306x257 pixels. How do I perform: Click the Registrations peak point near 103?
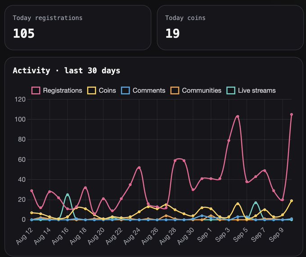click(238, 117)
